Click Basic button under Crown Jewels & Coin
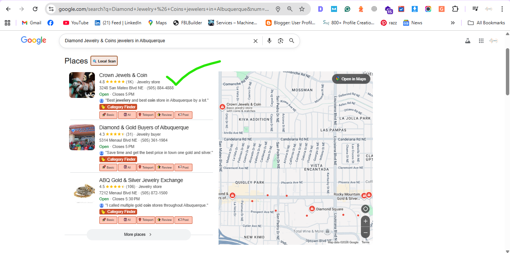This screenshot has width=510, height=253. coord(108,115)
